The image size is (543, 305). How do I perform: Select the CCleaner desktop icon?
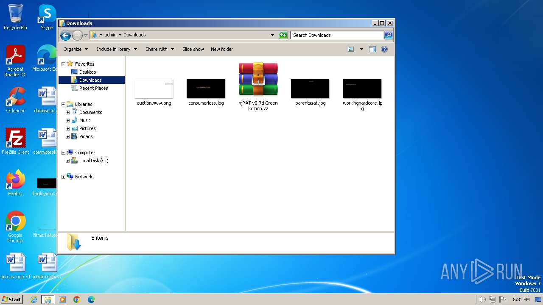coord(15,100)
